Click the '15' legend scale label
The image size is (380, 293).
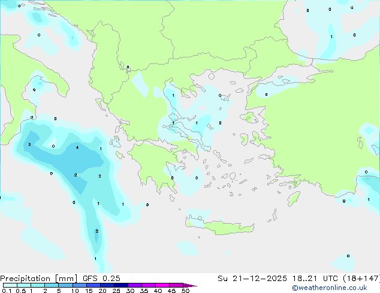(x=89, y=291)
